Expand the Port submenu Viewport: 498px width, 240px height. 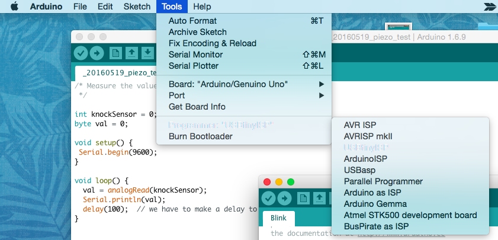tap(243, 95)
